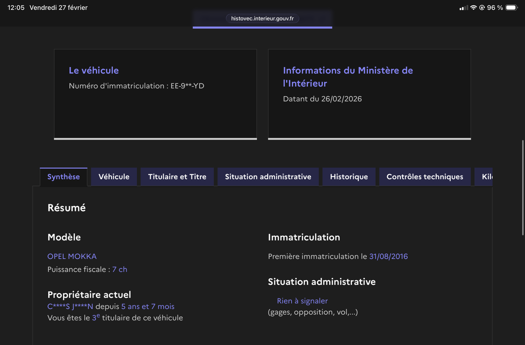Screen dimensions: 525x345
Task: Click the owner name C****S J****N
Action: point(70,306)
